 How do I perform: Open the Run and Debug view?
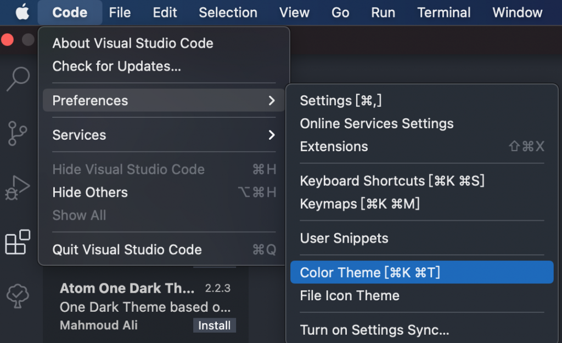[x=17, y=188]
